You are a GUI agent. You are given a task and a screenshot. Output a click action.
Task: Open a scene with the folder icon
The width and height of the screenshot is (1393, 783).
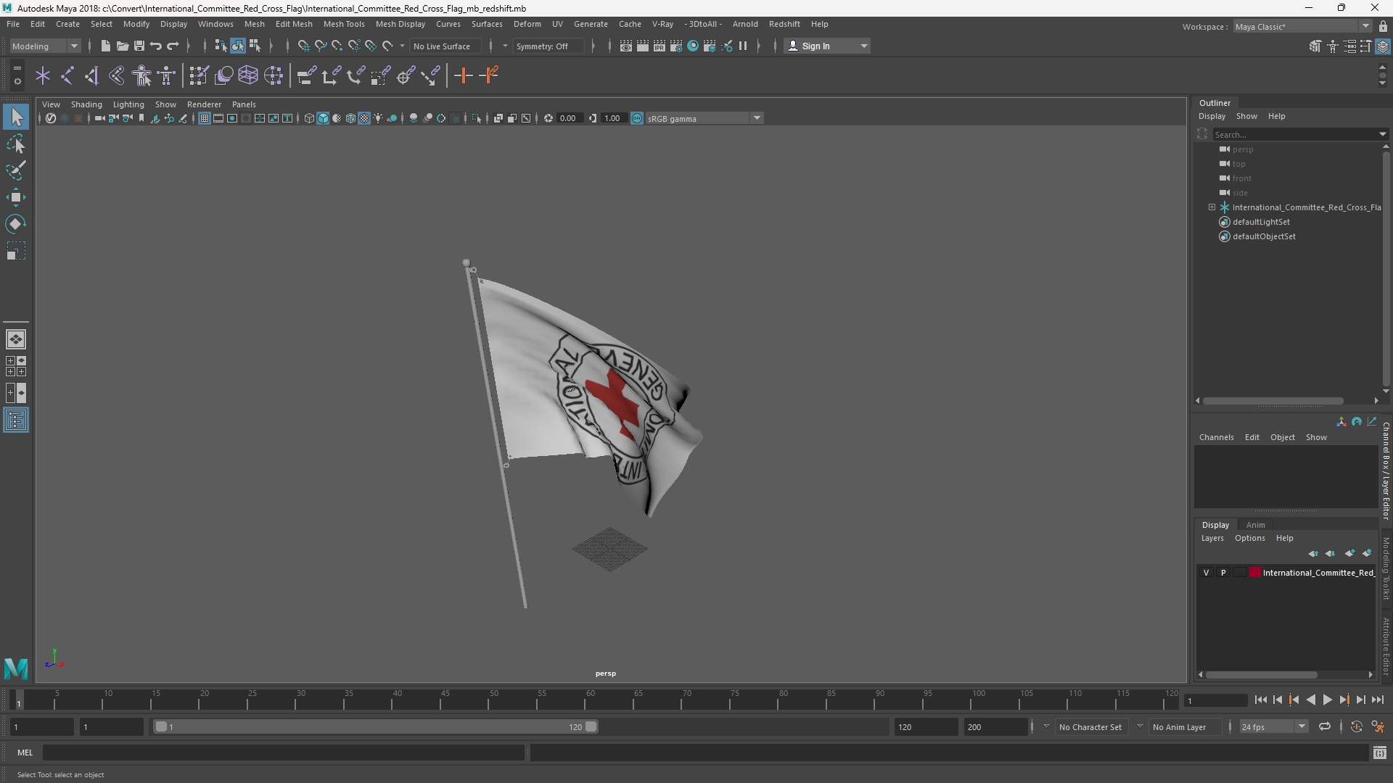(x=123, y=46)
